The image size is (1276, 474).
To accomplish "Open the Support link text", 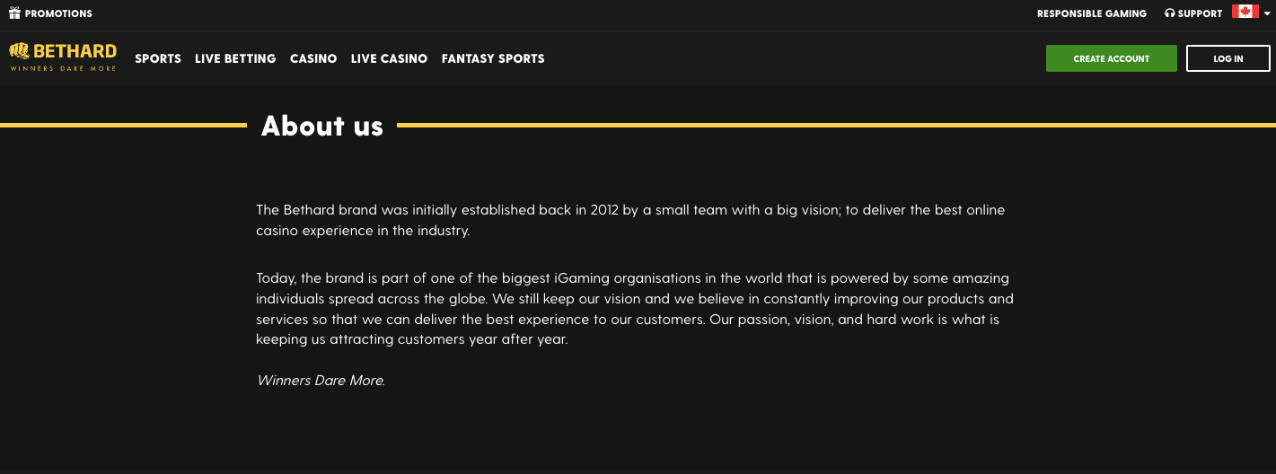I will pos(1201,13).
